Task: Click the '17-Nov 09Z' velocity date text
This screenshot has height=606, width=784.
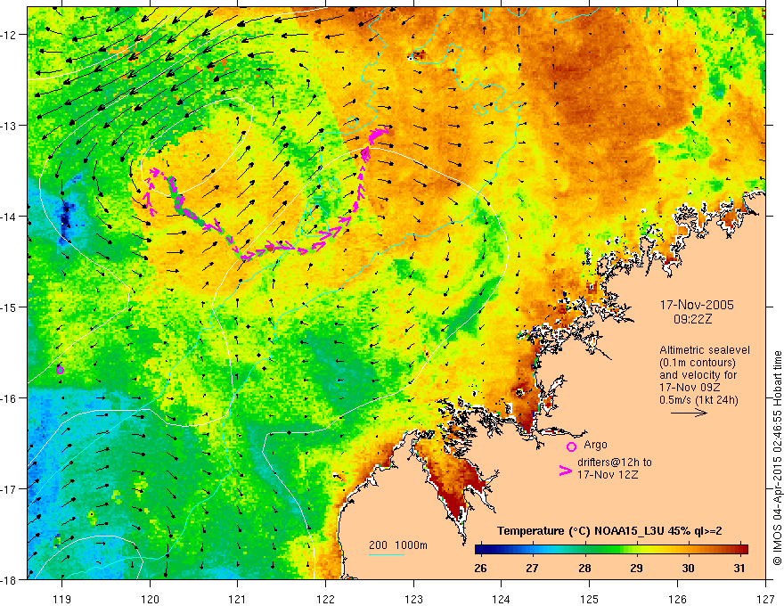Action: pos(690,388)
